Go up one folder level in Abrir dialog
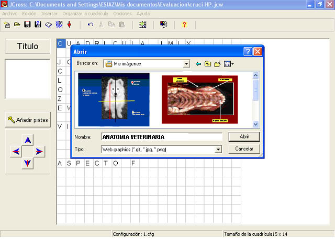Screen dimensions: 336x239 coord(208,64)
